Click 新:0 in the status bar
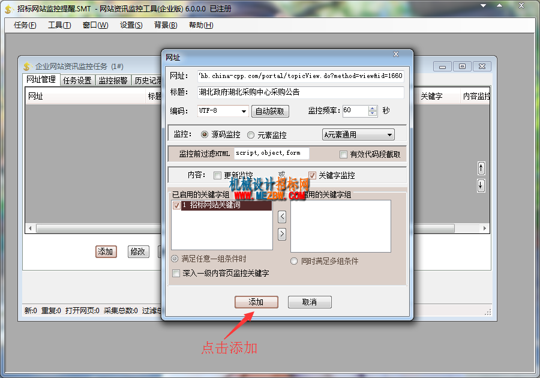The image size is (540, 378). (x=31, y=311)
